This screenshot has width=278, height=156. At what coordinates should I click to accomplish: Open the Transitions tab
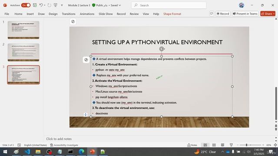(69, 14)
